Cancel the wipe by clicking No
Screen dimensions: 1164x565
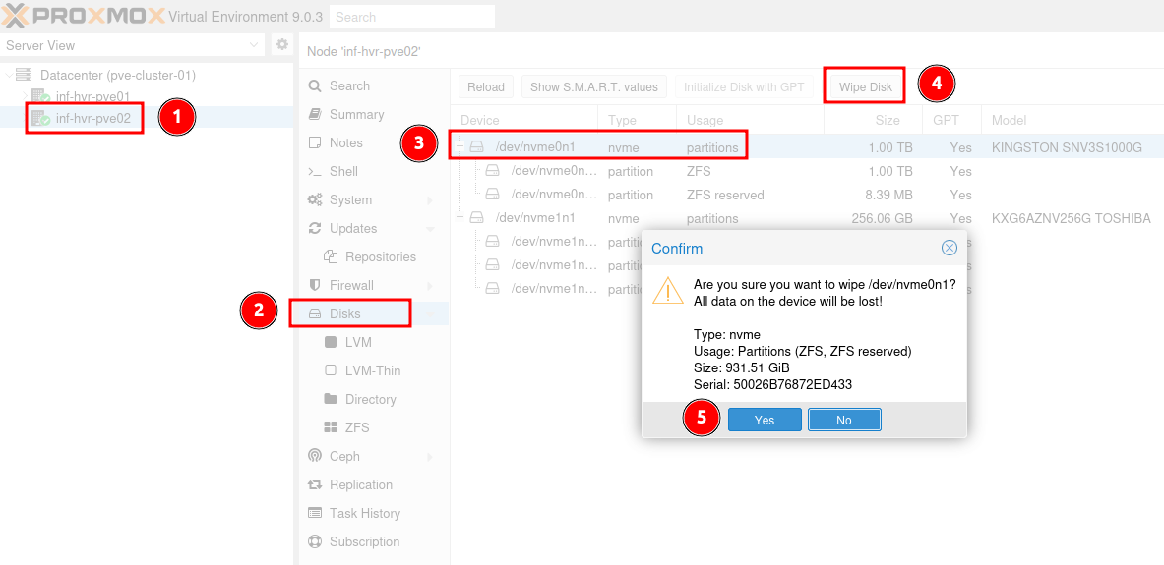click(844, 420)
